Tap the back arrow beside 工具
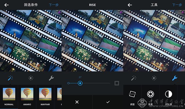Viewport: 185px width, 109px height. 130,5
